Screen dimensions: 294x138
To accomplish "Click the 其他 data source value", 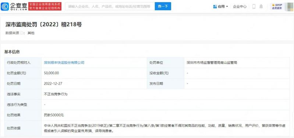I will [31, 33].
